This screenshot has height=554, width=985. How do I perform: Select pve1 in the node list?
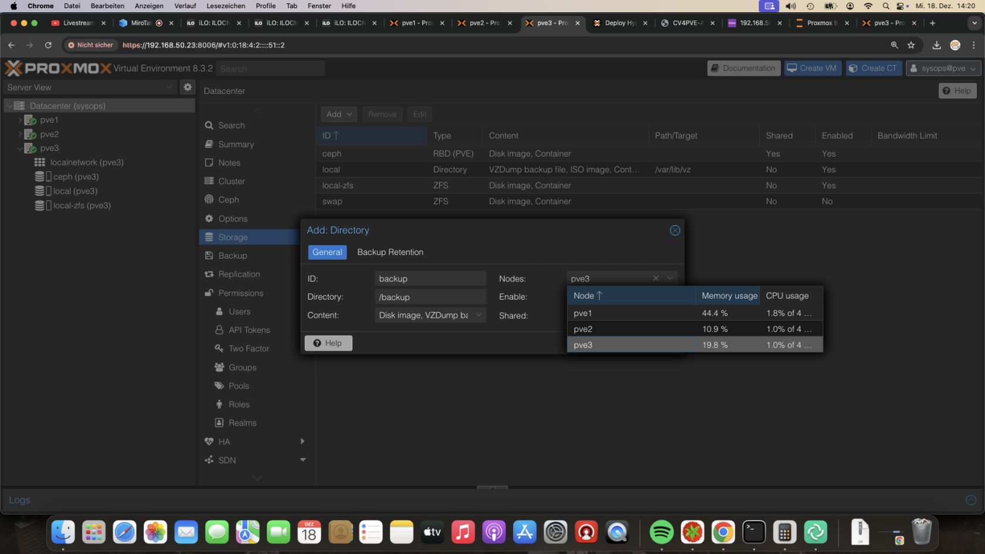point(695,313)
